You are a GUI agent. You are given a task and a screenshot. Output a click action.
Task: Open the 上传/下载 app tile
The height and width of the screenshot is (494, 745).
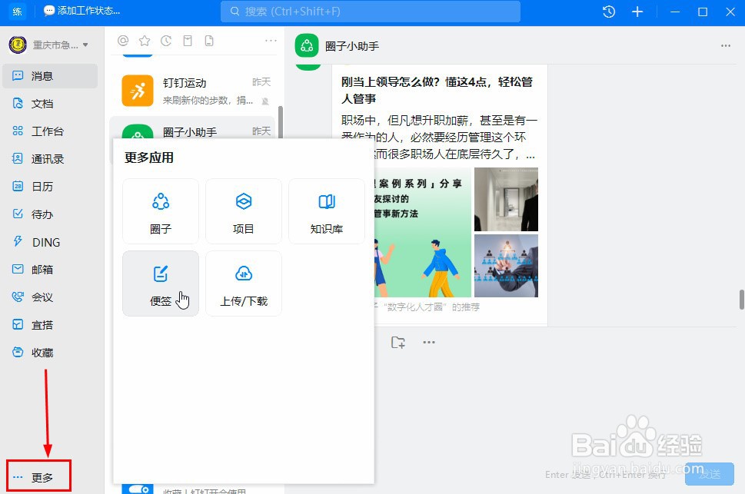point(243,283)
